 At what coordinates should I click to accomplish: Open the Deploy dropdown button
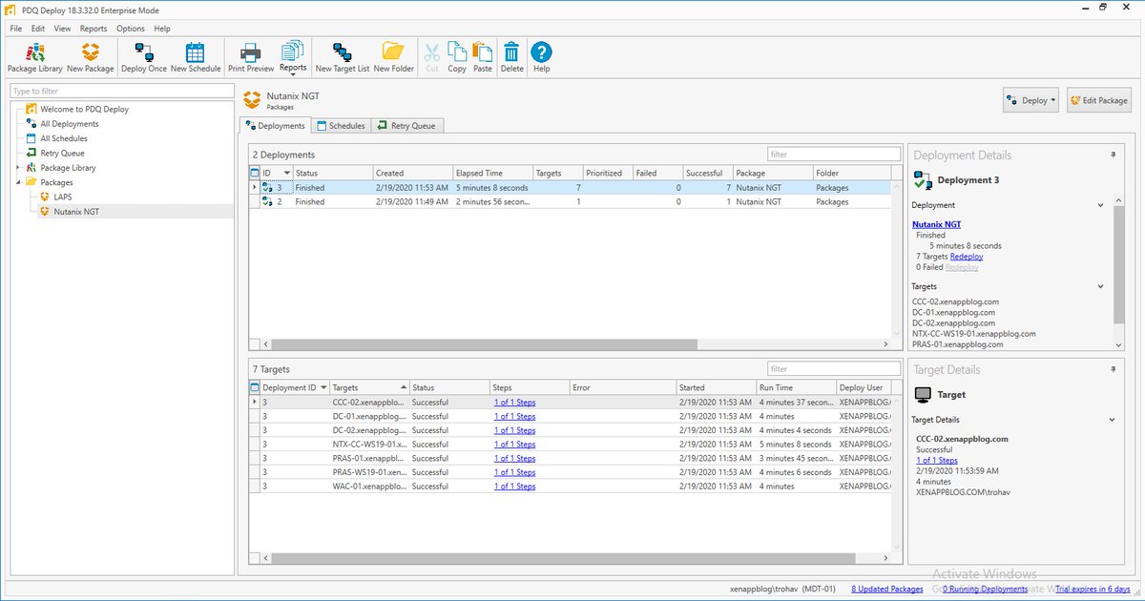coord(1030,100)
